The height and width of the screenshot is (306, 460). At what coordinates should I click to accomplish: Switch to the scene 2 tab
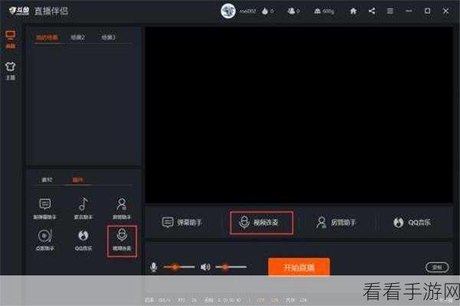pyautogui.click(x=77, y=37)
